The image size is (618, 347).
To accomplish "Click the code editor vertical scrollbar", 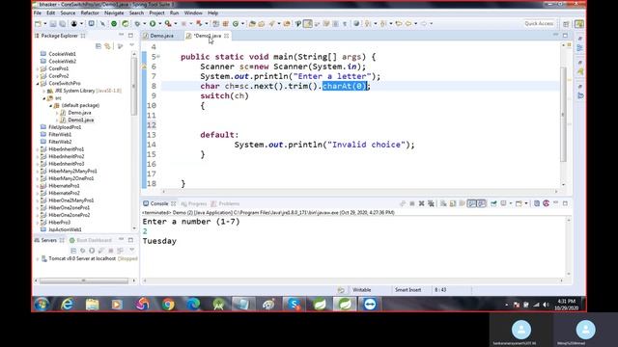I will click(563, 114).
